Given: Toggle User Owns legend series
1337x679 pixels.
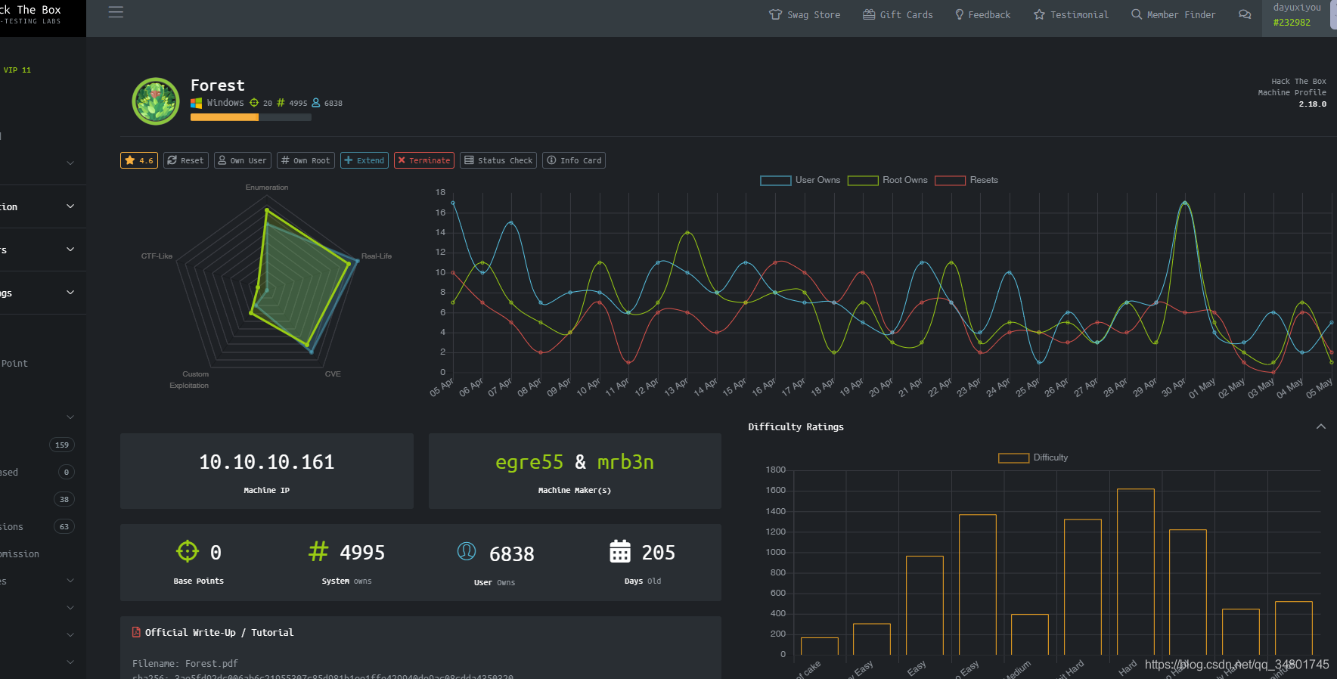Looking at the screenshot, I should tap(800, 180).
